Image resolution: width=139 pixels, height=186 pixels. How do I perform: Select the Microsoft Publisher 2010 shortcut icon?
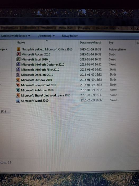[18, 90]
